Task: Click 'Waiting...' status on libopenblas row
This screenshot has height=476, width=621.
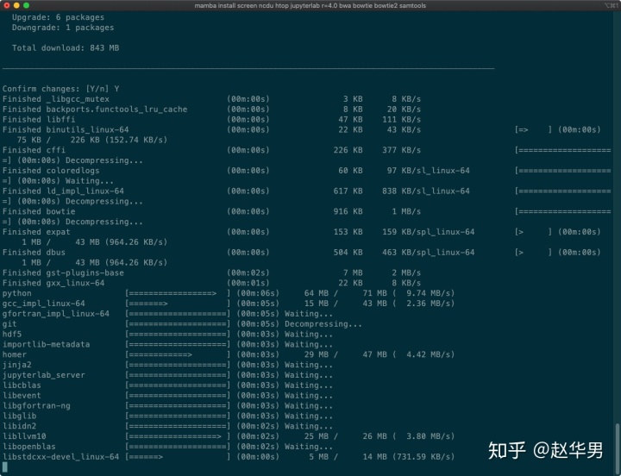Action: [x=309, y=447]
